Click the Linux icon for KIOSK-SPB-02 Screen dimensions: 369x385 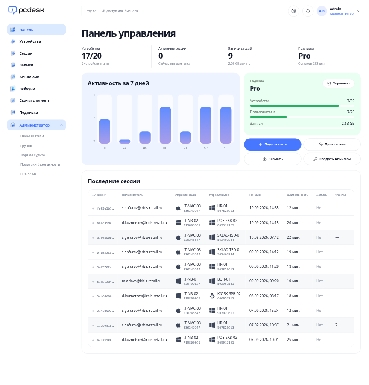coord(212,296)
